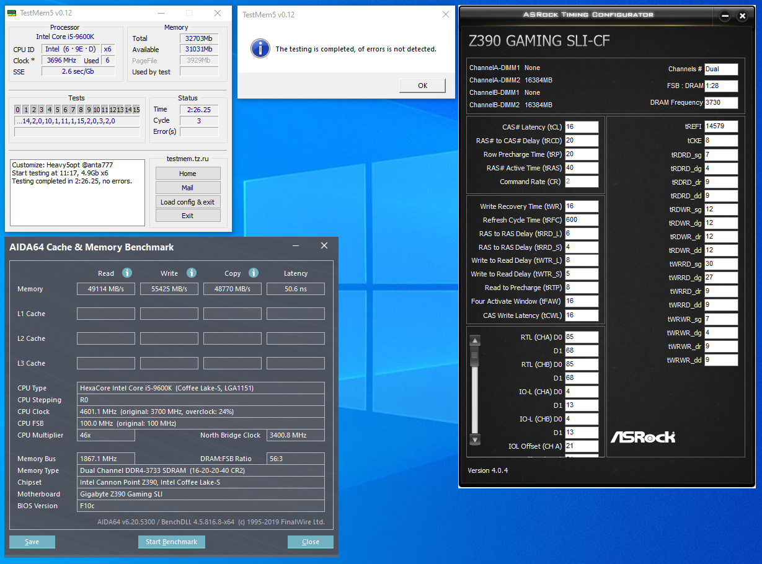Click the Time field showing 2:26.25
Viewport: 762px width, 564px height.
[199, 110]
